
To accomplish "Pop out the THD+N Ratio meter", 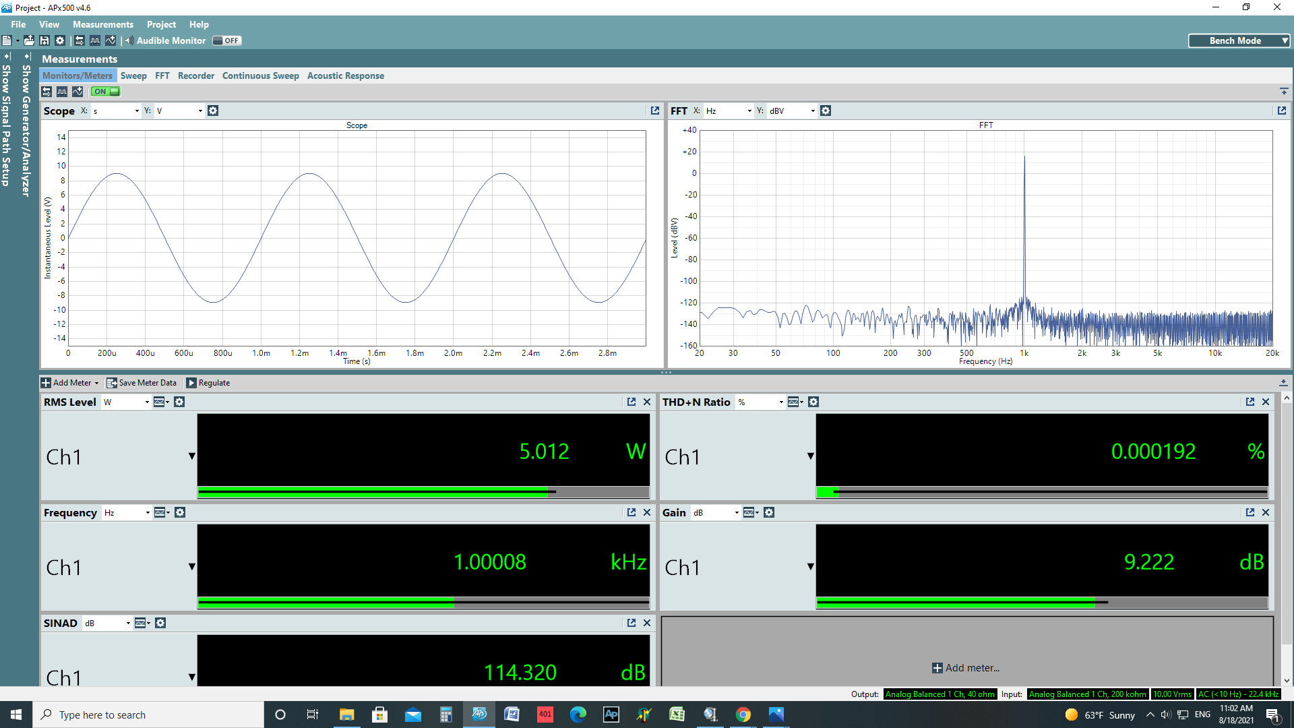I will 1250,402.
